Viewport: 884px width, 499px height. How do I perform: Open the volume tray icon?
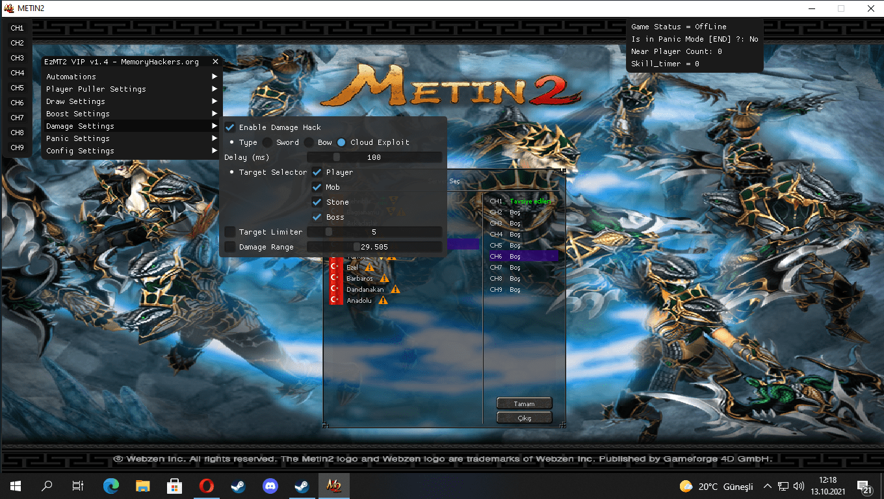799,487
